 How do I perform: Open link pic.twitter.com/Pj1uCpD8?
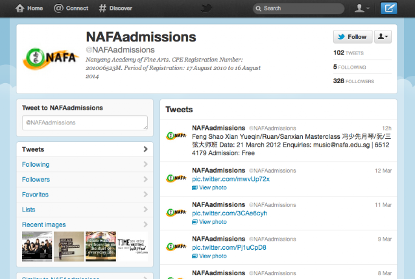coord(229,247)
